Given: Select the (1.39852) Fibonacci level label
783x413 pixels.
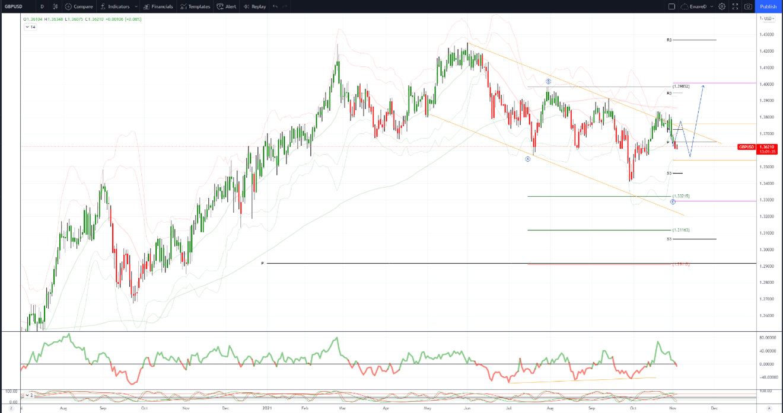Looking at the screenshot, I should click(x=681, y=86).
